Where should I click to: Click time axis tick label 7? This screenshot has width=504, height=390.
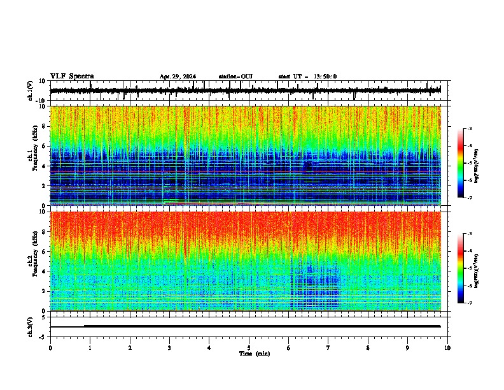pos(328,348)
